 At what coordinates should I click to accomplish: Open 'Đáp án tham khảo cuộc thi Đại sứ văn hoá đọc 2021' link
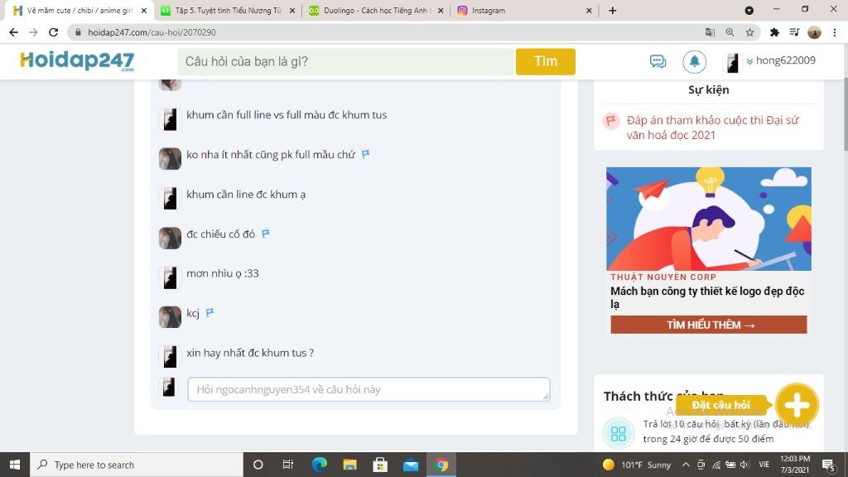tap(712, 128)
